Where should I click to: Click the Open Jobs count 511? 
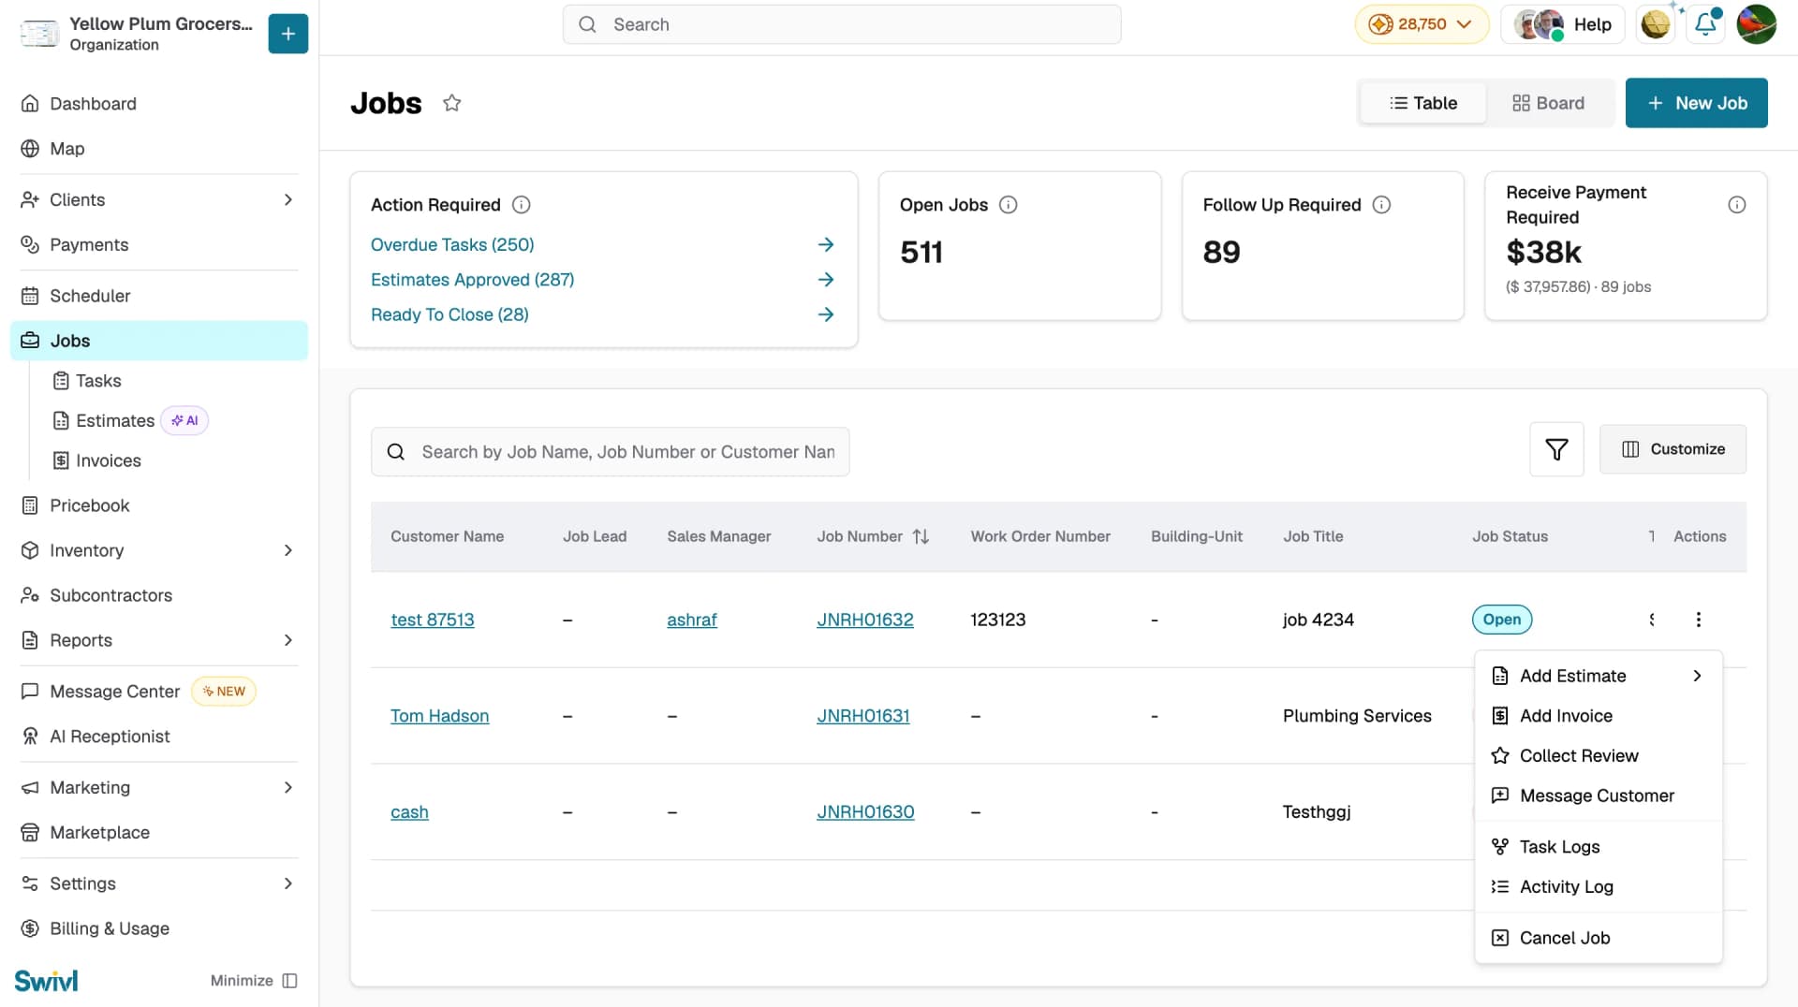pos(921,253)
